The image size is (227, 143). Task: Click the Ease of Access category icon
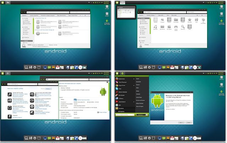point(32,112)
